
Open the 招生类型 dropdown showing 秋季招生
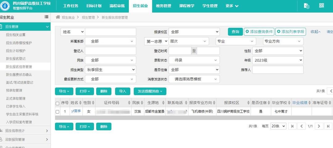(110, 70)
